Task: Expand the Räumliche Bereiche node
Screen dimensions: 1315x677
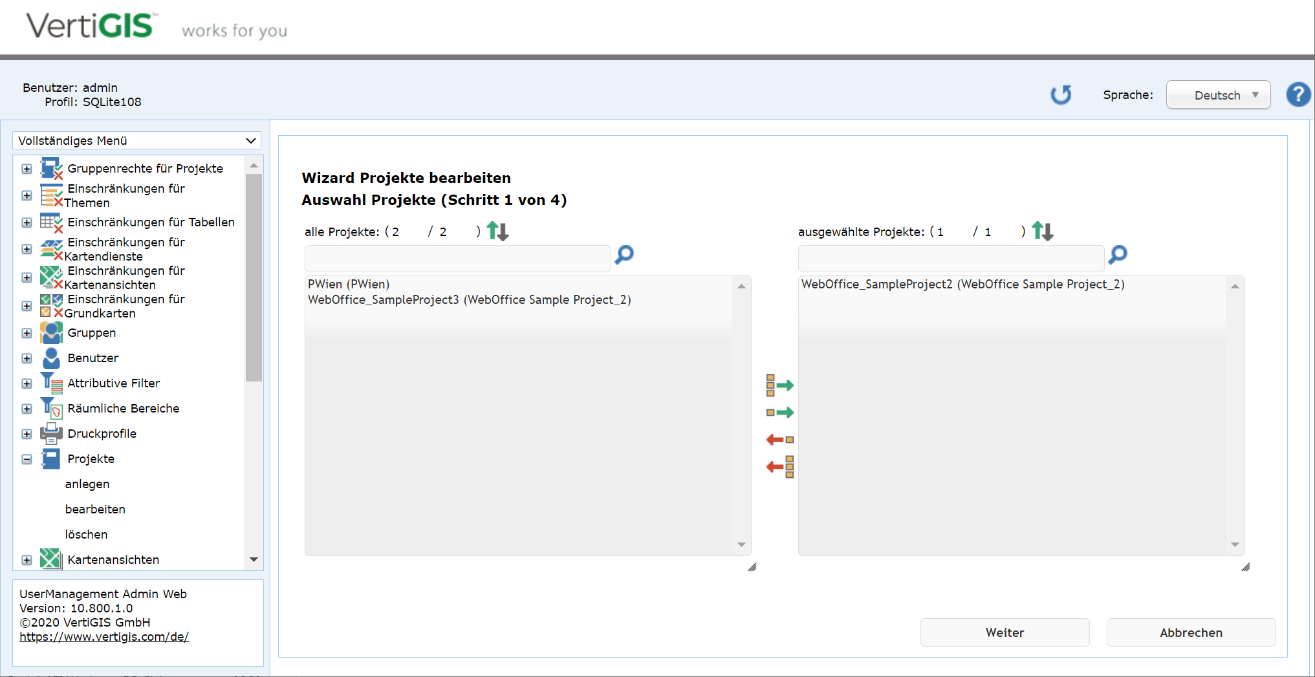Action: coord(27,409)
